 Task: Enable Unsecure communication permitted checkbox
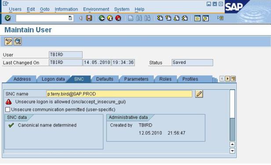tap(7, 109)
